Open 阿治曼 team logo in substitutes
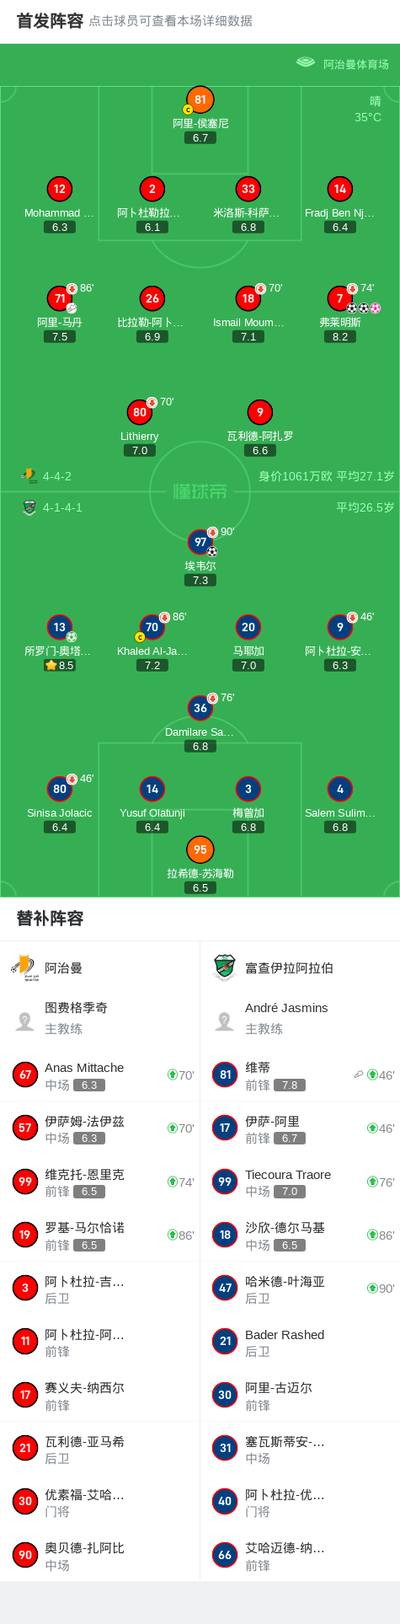This screenshot has height=1624, width=400. [x=24, y=967]
